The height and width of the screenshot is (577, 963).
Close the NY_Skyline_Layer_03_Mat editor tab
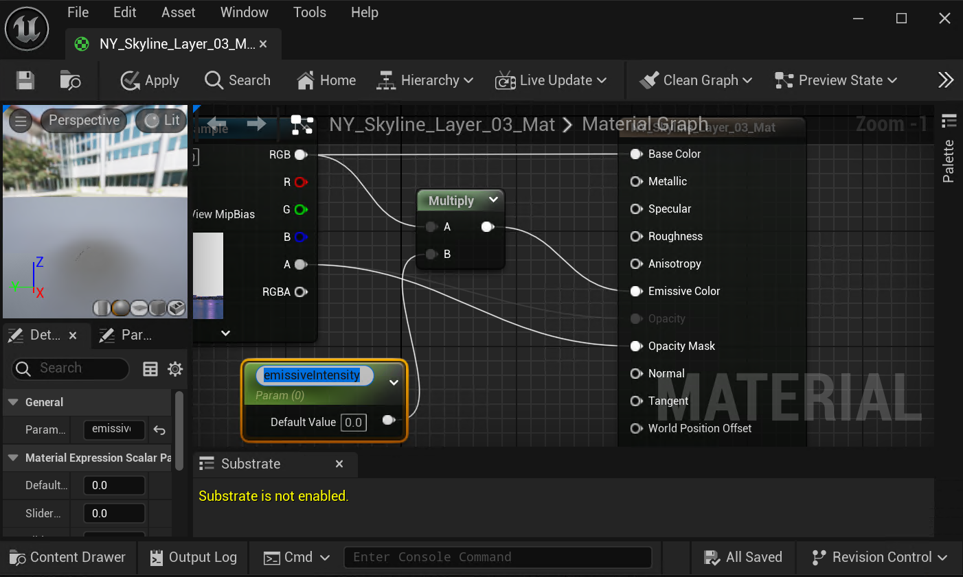click(x=263, y=44)
